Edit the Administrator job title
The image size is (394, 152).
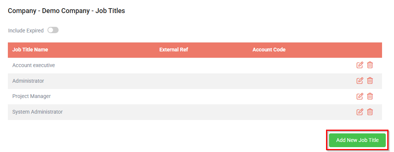click(360, 81)
